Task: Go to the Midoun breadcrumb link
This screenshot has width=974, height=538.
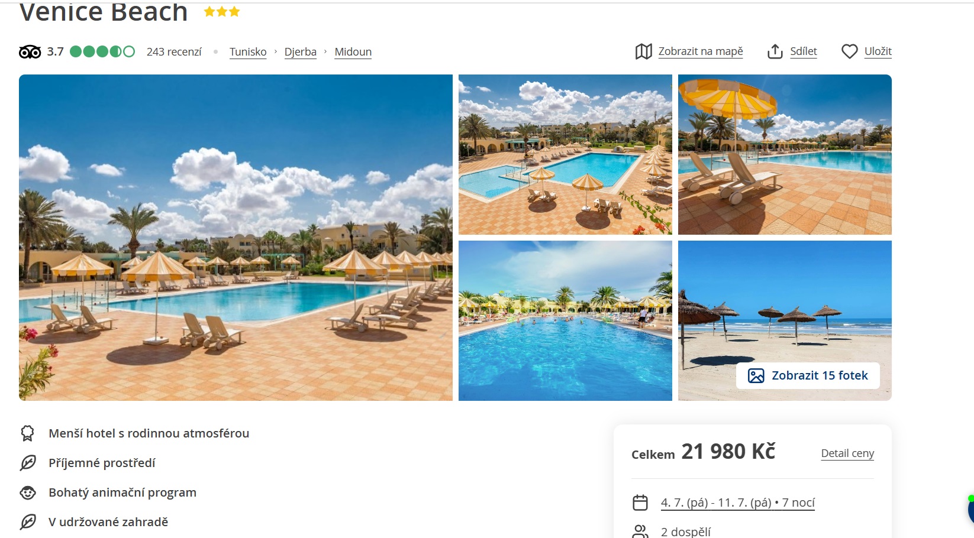Action: coord(353,52)
